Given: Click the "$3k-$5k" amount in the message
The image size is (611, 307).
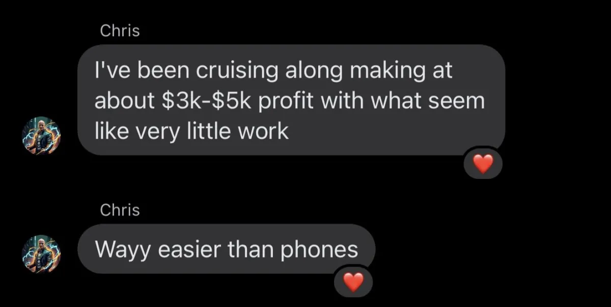Looking at the screenshot, I should [x=205, y=101].
